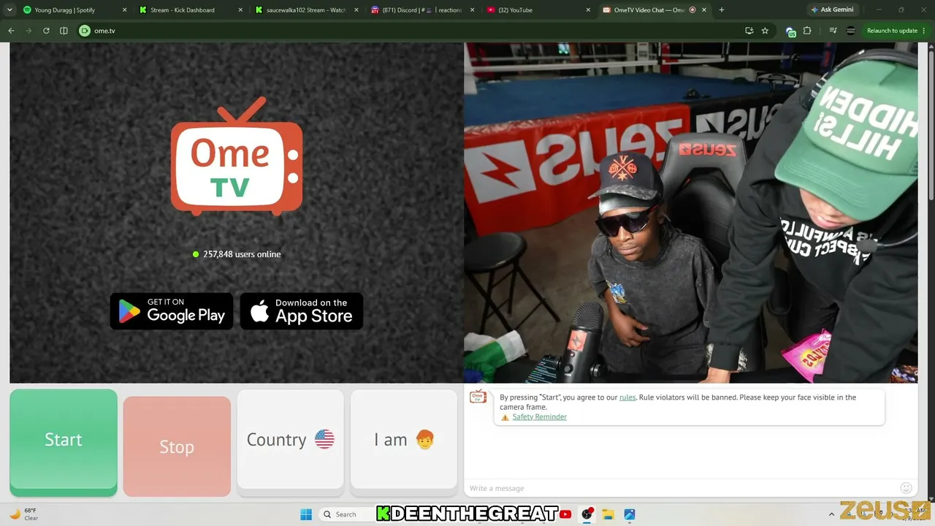Click the green extension icon in toolbar
The image size is (935, 526).
click(790, 31)
